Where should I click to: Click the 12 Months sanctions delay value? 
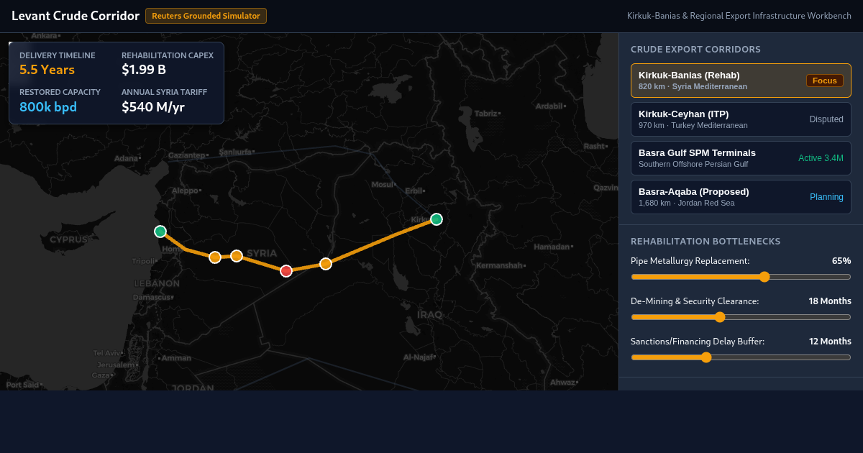[830, 342]
